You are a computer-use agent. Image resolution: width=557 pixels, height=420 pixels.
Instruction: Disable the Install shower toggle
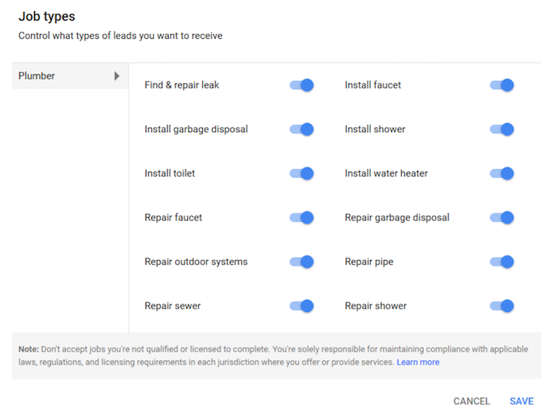click(x=502, y=129)
